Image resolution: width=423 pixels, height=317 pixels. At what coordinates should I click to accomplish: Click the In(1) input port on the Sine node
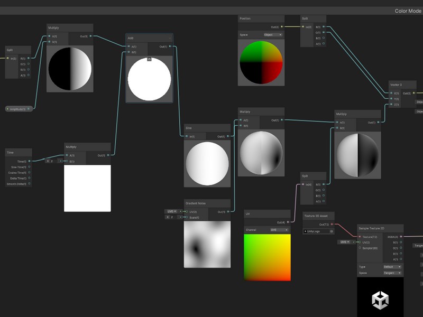click(187, 136)
